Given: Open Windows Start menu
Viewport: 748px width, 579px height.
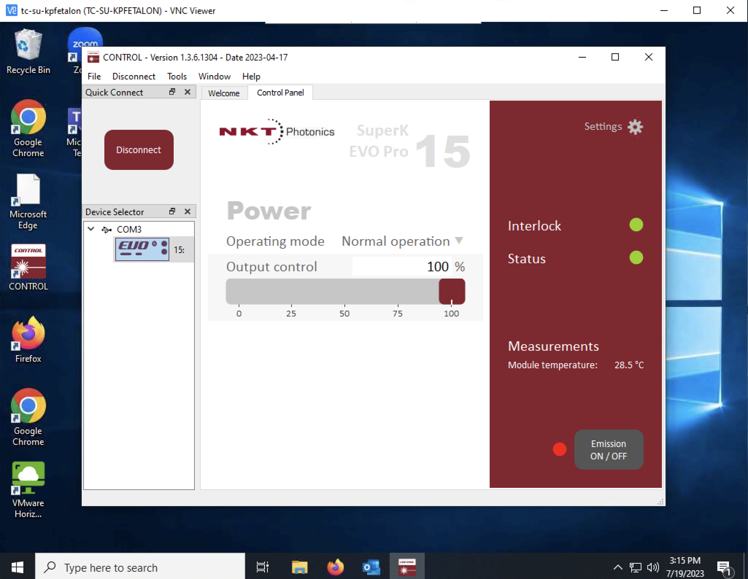Looking at the screenshot, I should [x=17, y=567].
